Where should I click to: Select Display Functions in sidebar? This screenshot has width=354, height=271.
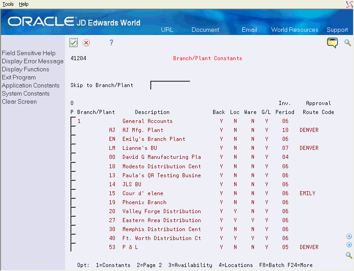(x=26, y=70)
